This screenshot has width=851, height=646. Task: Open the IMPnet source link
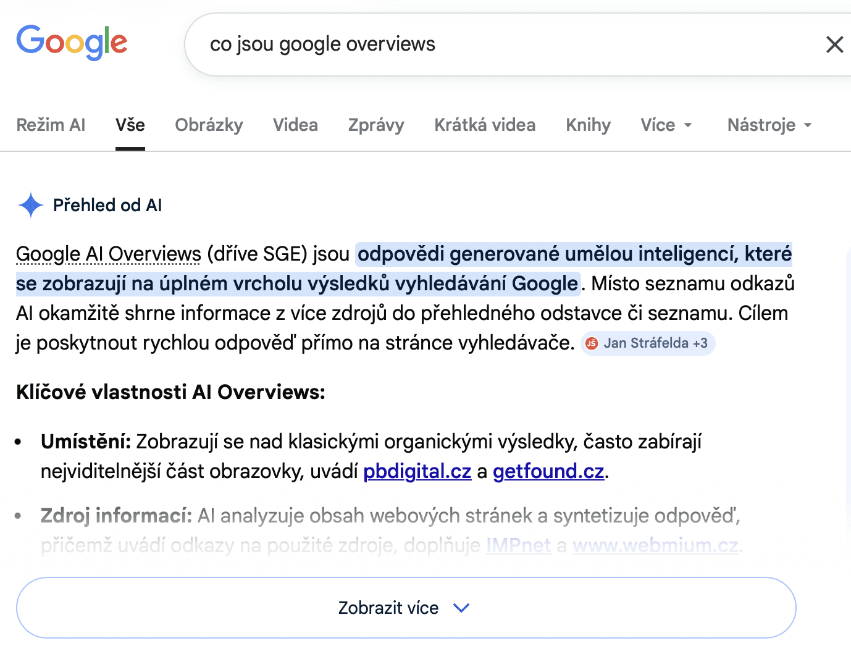click(518, 545)
